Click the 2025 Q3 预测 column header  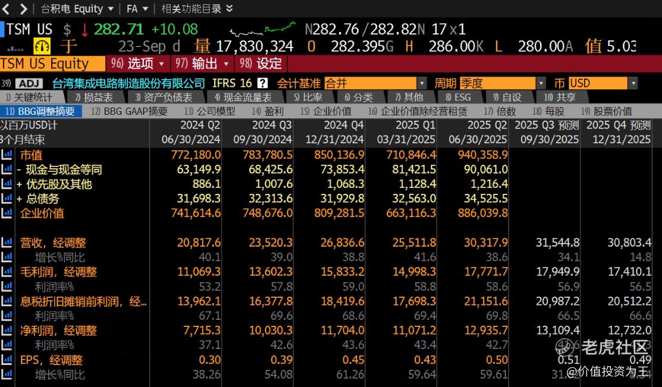click(x=547, y=125)
